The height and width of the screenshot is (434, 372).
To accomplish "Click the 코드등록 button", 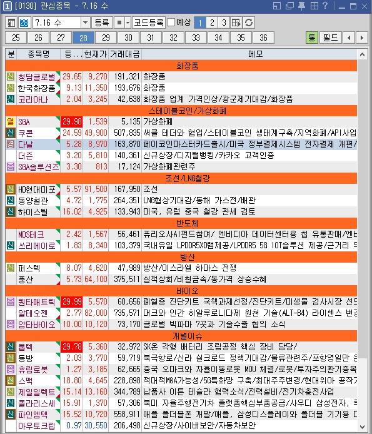I will [149, 23].
